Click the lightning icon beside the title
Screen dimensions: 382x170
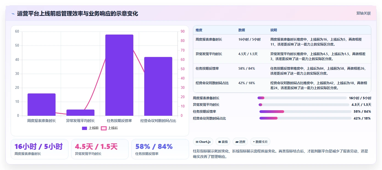(x=13, y=13)
